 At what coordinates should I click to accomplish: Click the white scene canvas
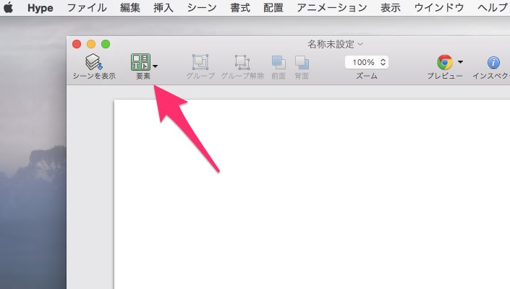312,194
